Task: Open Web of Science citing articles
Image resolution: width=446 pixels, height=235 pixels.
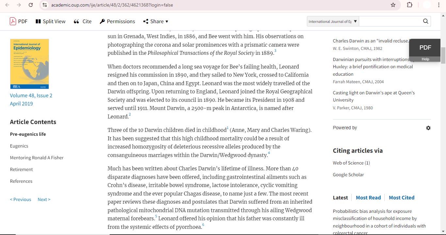Action: [x=351, y=163]
